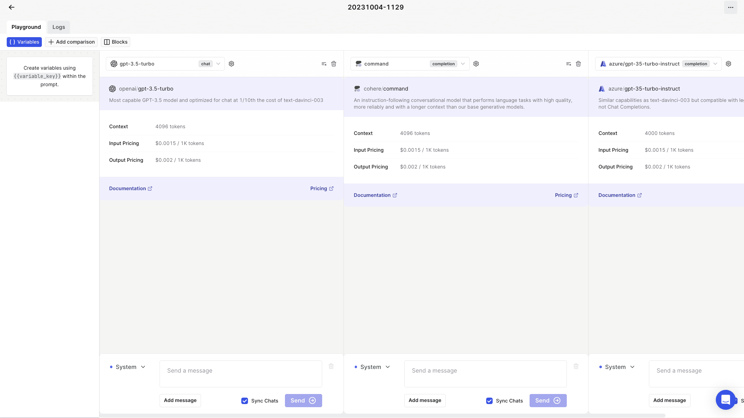Toggle the Variables panel button

[24, 42]
